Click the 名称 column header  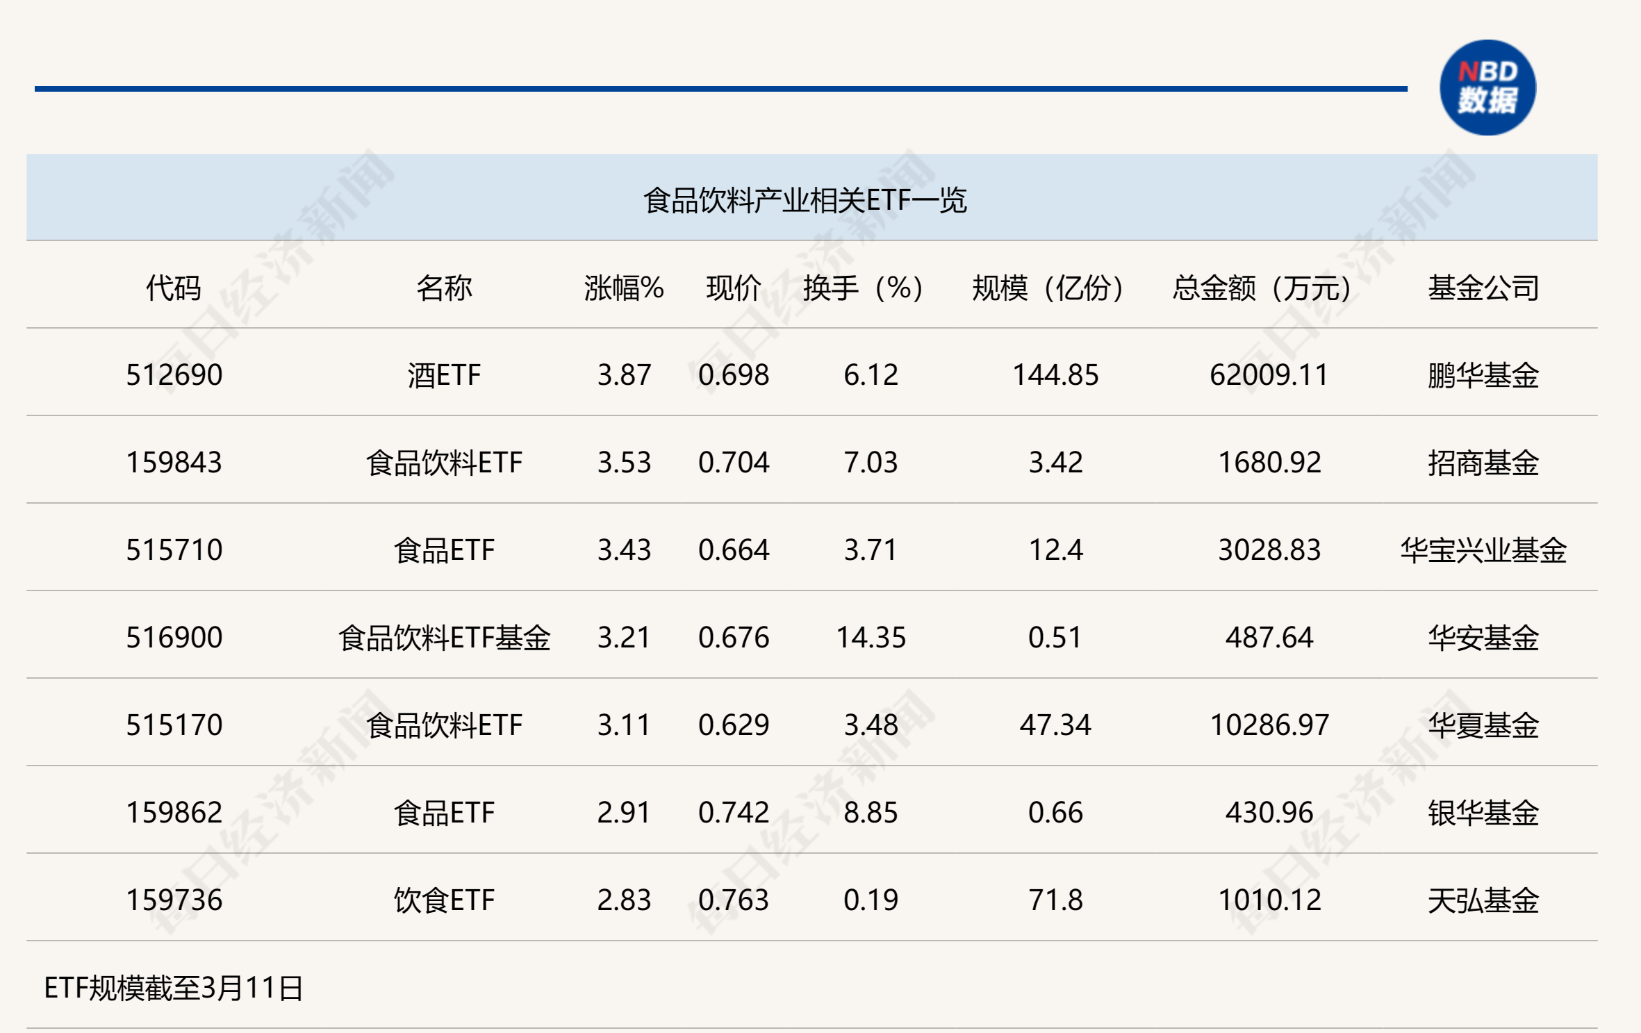point(444,288)
